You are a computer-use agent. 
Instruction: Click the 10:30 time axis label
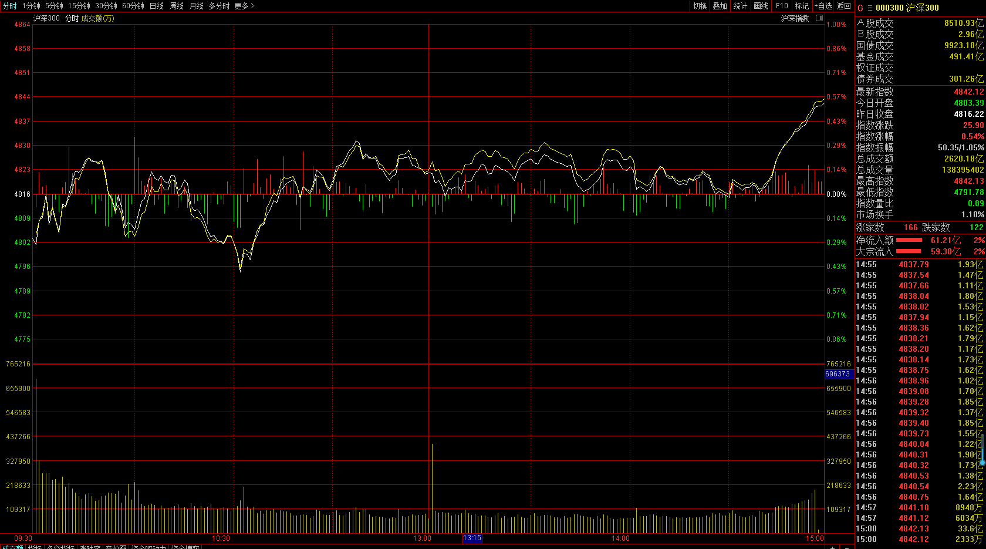[x=221, y=538]
